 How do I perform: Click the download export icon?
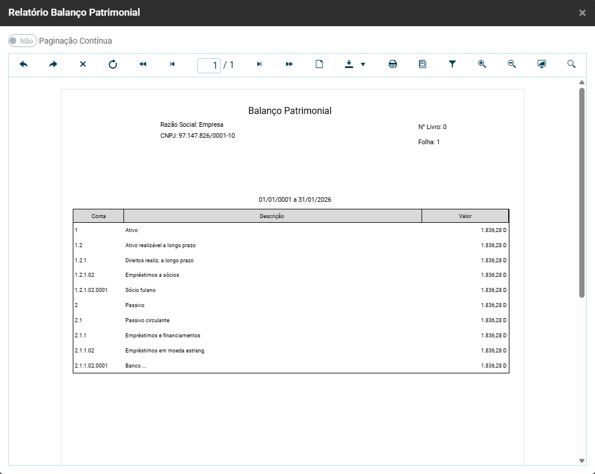click(349, 64)
